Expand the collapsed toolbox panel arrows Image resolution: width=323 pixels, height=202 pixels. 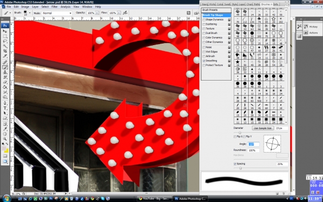3,19
